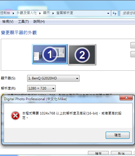Screen dimensions: 135x156
Task: Close the Digital Photo Professional dialog
Action: click(x=126, y=98)
